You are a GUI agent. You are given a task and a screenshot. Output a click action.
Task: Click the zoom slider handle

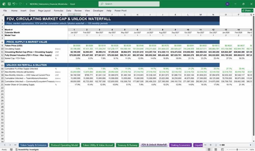(237, 149)
